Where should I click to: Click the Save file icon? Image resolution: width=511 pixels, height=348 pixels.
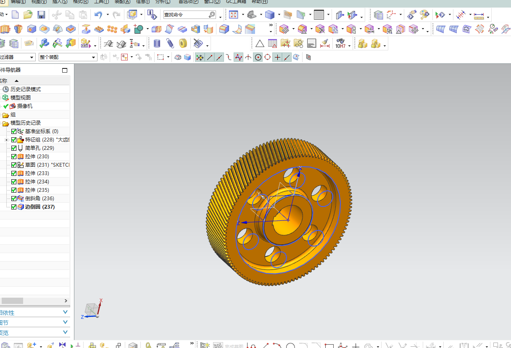coord(41,15)
